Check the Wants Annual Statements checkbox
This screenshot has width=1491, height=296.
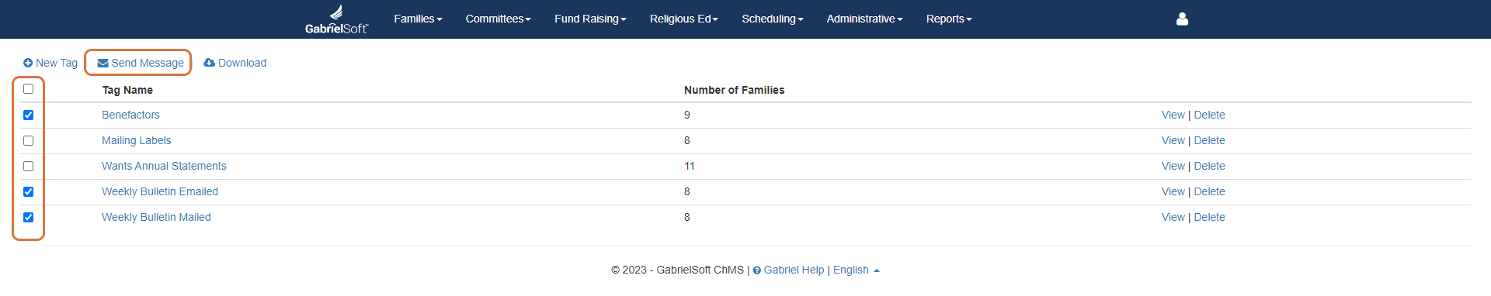pos(29,166)
